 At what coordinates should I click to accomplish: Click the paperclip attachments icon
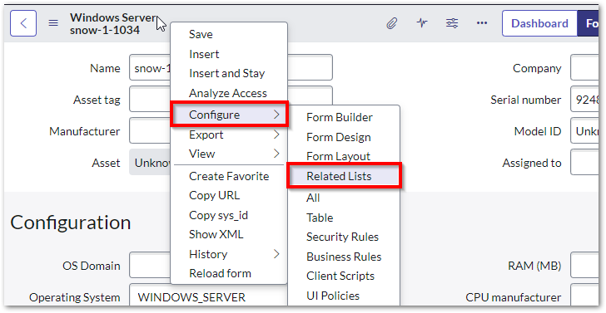click(x=392, y=23)
